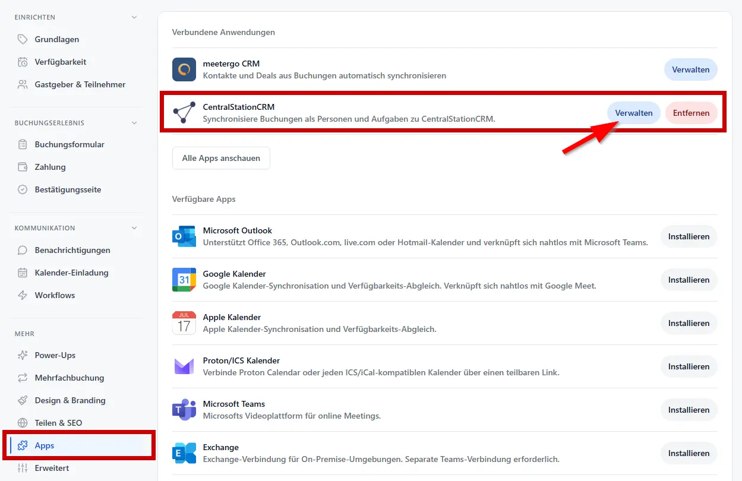Screen dimensions: 742x481
Task: Click the Zahlung wallet icon
Action: pyautogui.click(x=23, y=167)
